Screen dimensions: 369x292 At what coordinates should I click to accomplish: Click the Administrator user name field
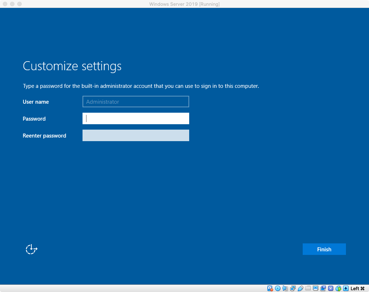coord(136,102)
